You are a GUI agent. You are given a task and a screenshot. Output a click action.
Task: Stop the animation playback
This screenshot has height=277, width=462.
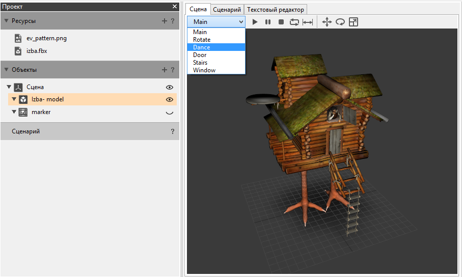pyautogui.click(x=281, y=22)
